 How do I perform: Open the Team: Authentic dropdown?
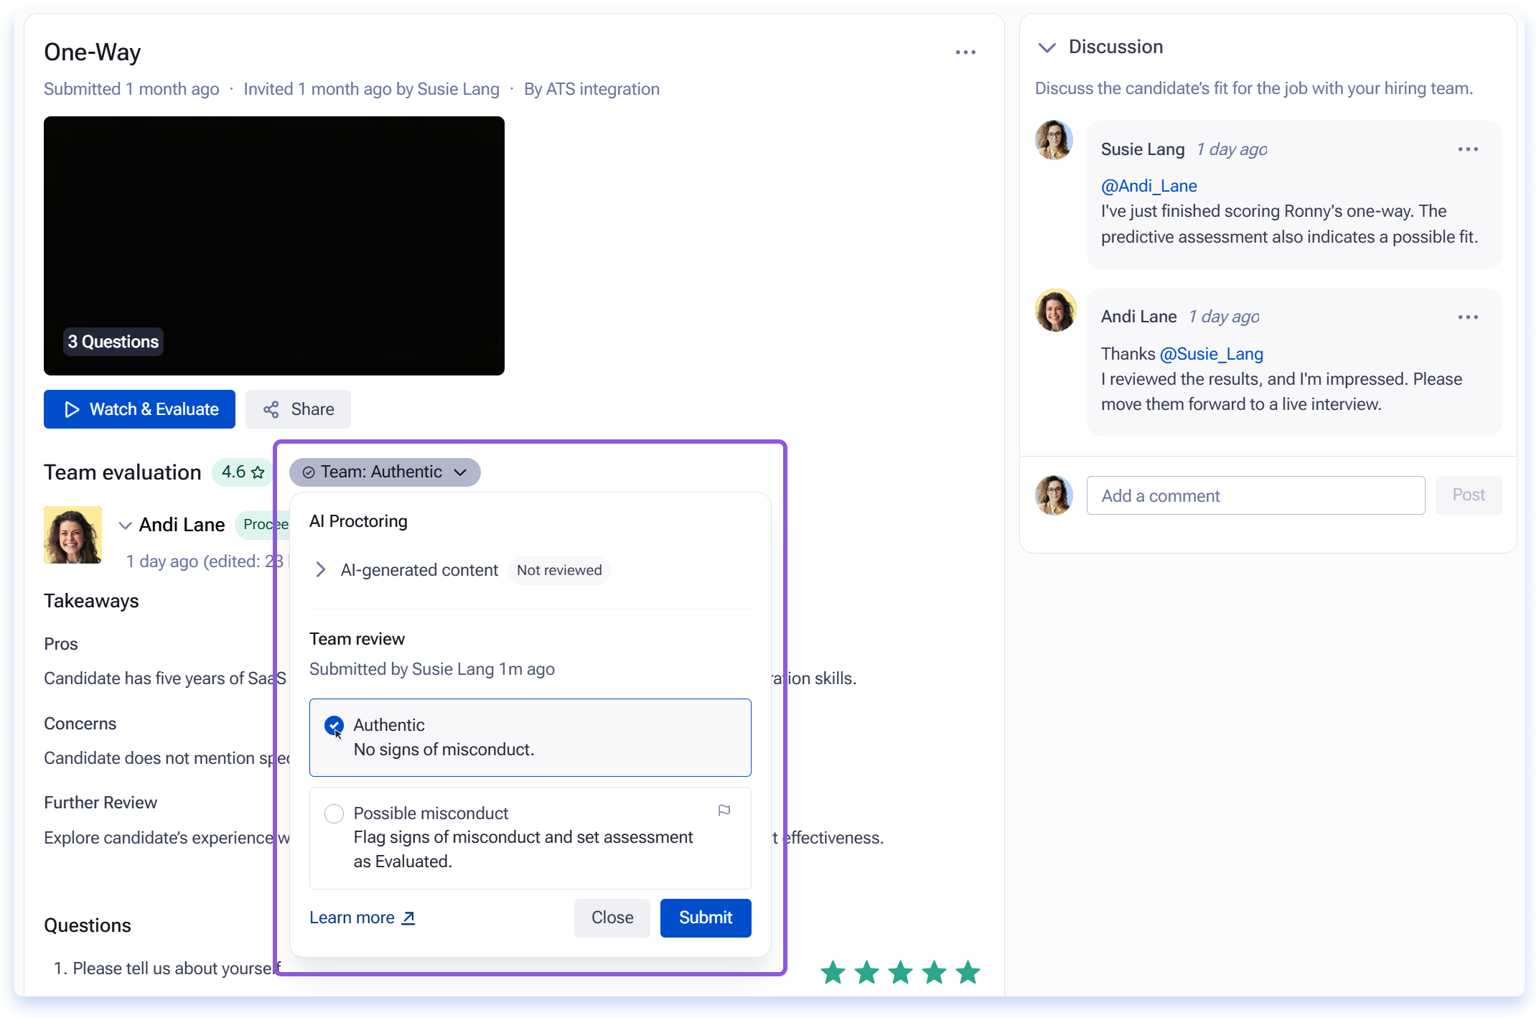pyautogui.click(x=385, y=472)
